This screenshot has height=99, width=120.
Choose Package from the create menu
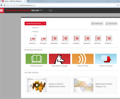click(x=35, y=31)
